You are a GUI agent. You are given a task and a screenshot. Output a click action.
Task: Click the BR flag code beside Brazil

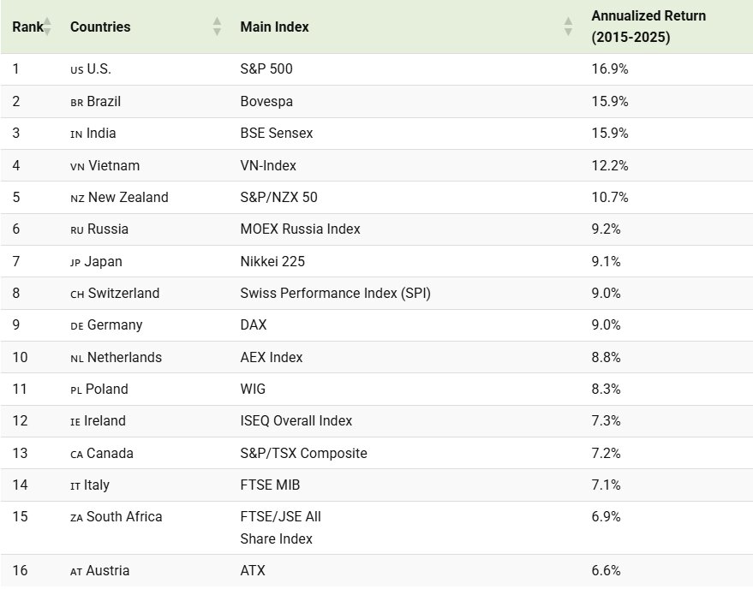click(77, 102)
